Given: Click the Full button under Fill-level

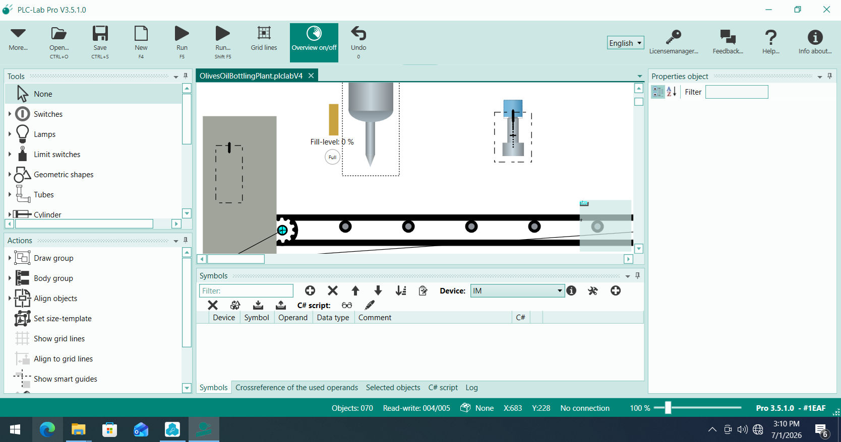Looking at the screenshot, I should click(x=332, y=157).
